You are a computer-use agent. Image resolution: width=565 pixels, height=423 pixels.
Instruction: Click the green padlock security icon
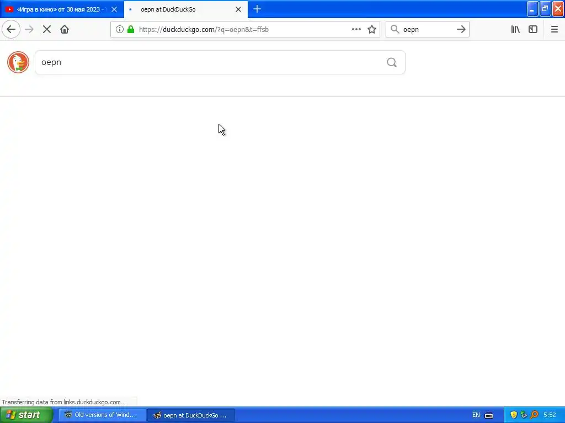pyautogui.click(x=131, y=30)
